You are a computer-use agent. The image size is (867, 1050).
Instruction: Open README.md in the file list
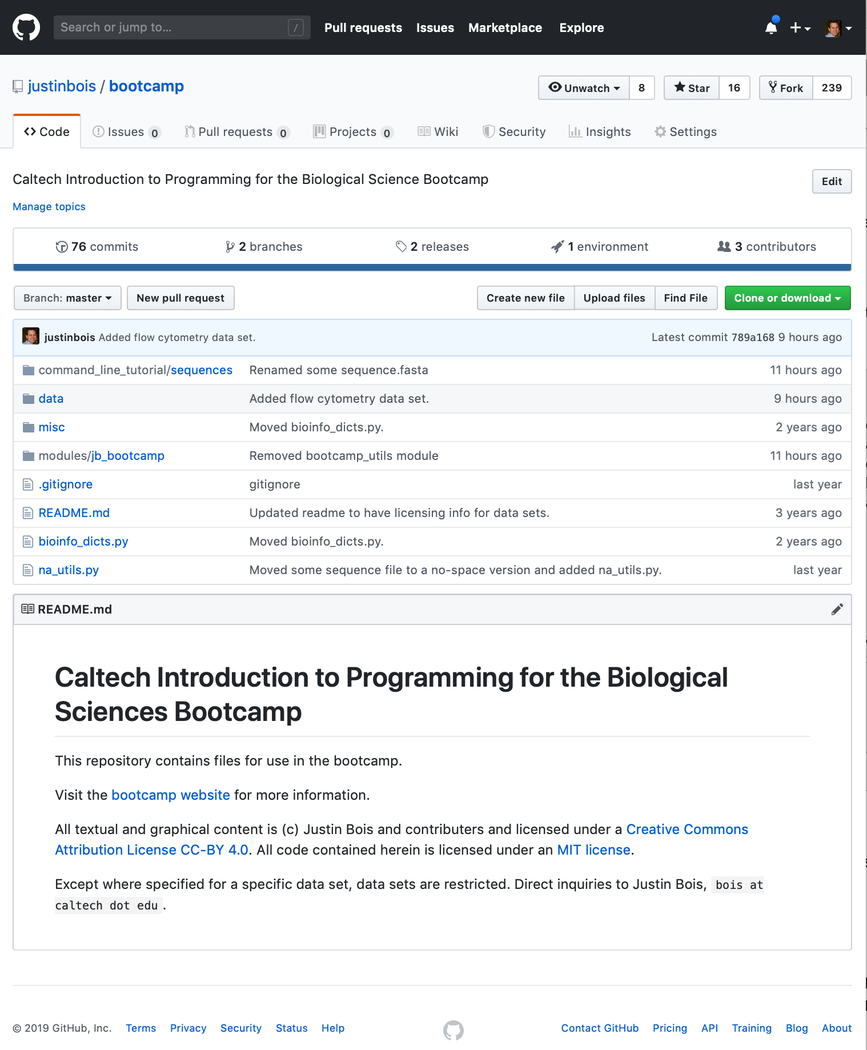pos(74,513)
